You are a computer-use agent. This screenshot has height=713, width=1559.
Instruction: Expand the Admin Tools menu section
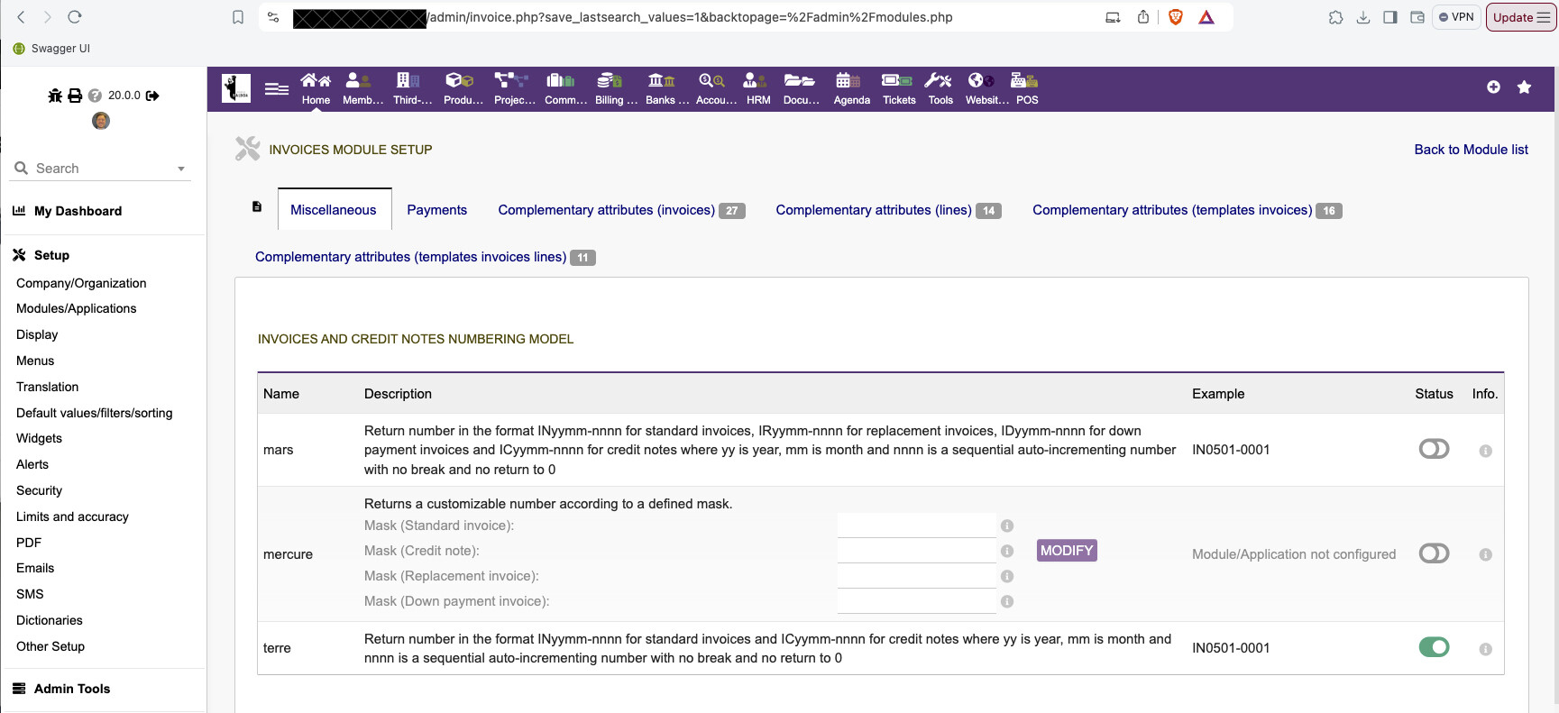click(x=71, y=689)
